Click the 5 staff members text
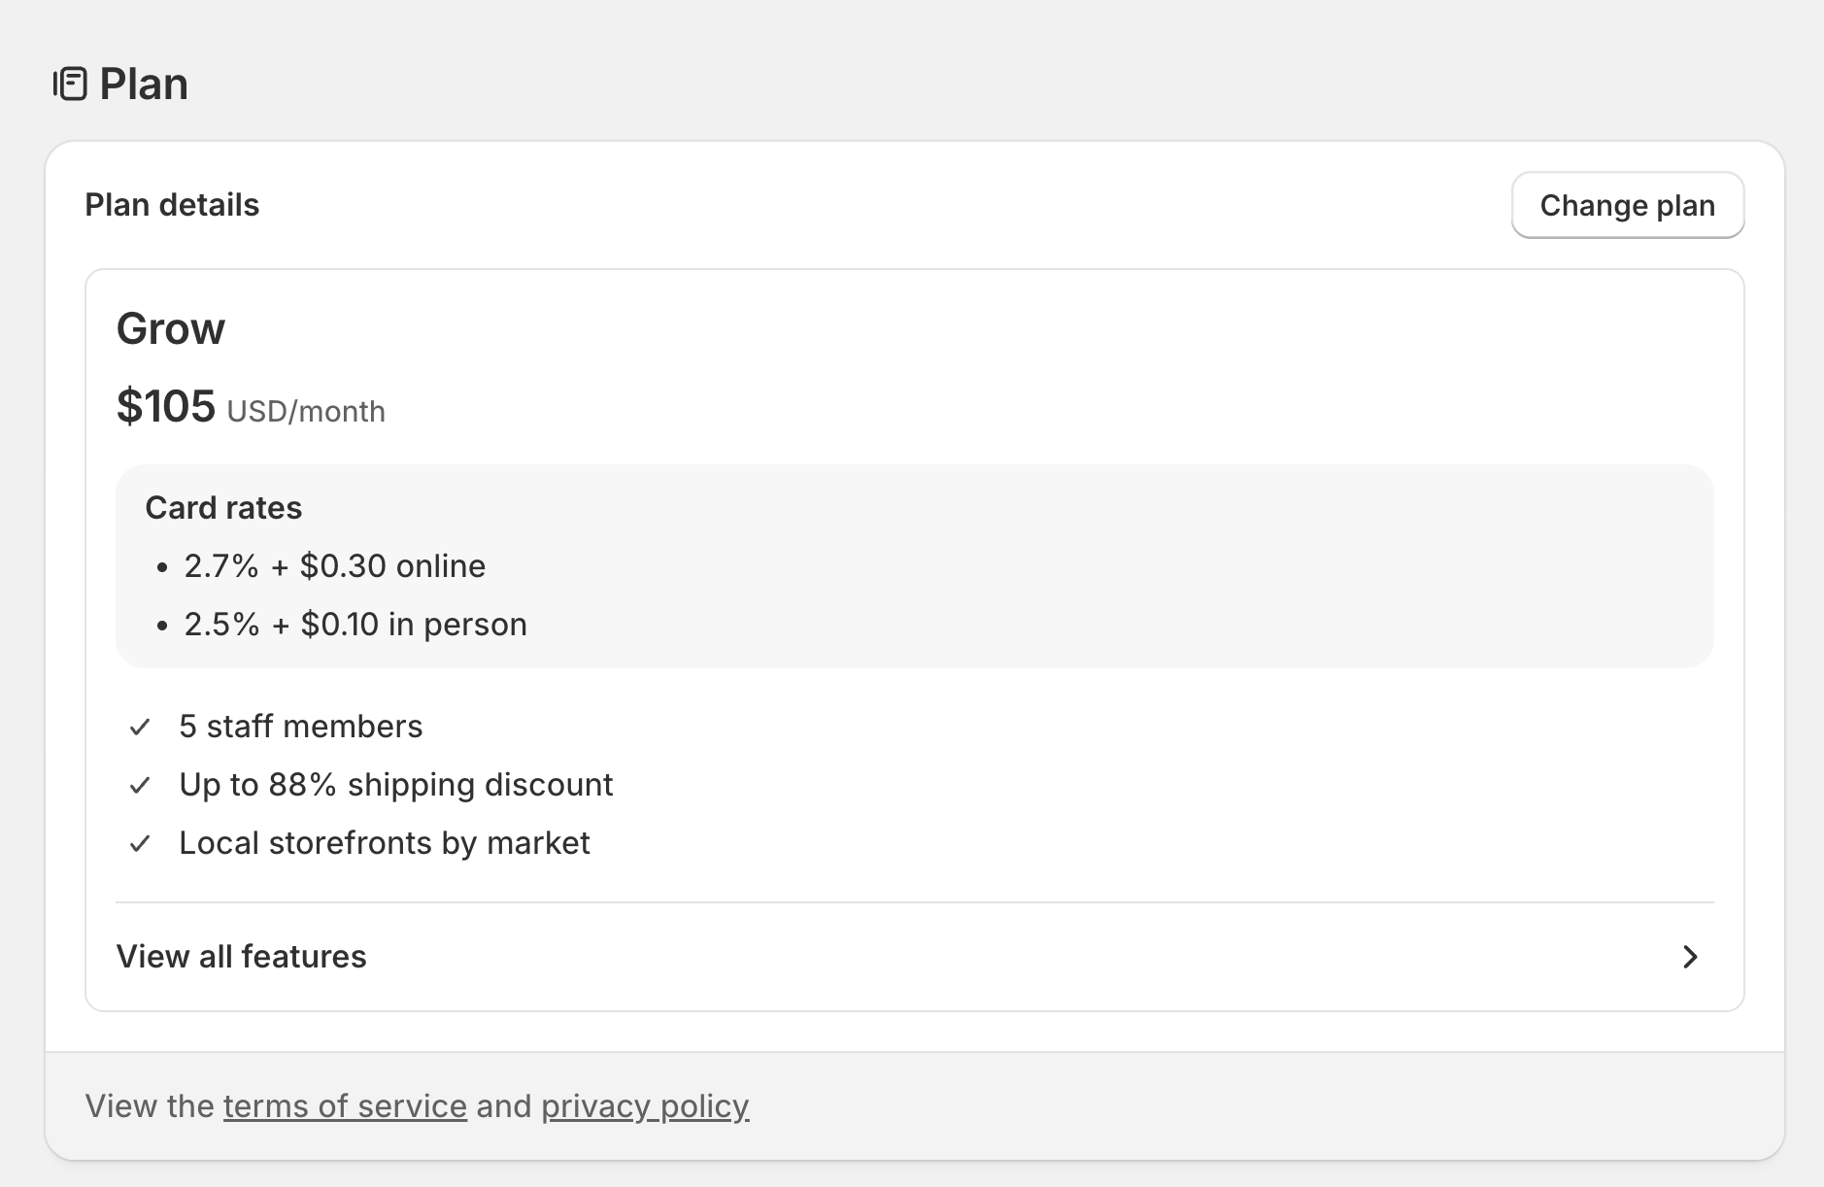The width and height of the screenshot is (1824, 1187). pos(301,727)
